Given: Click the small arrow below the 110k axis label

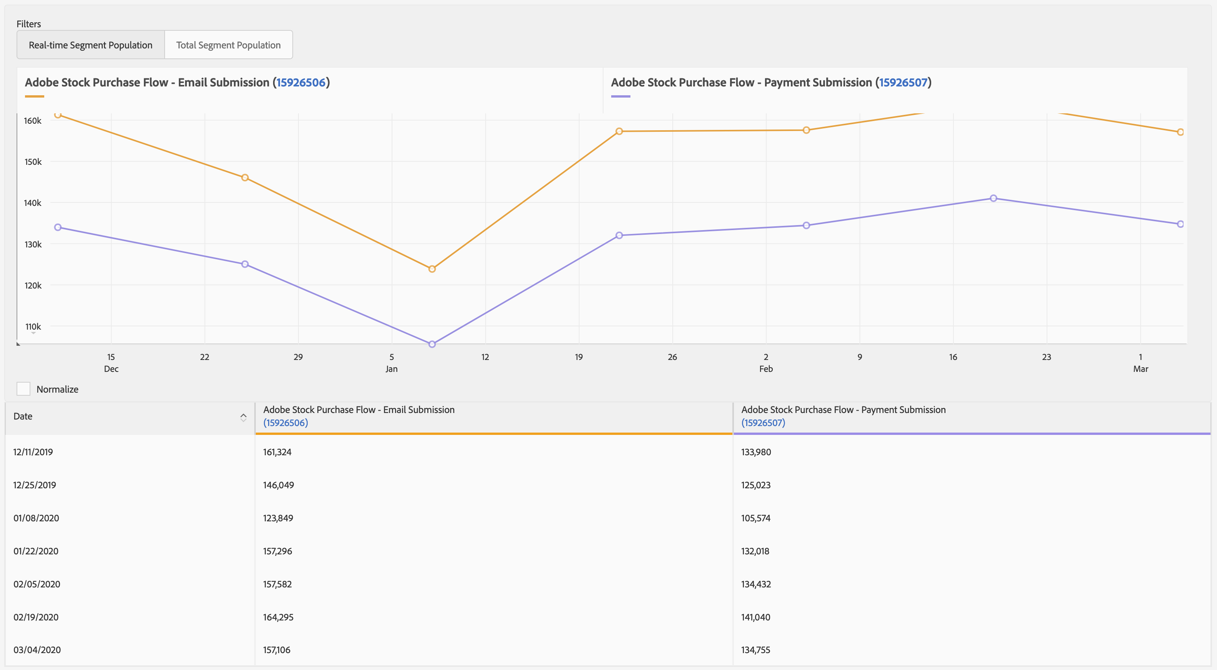Looking at the screenshot, I should point(33,333).
